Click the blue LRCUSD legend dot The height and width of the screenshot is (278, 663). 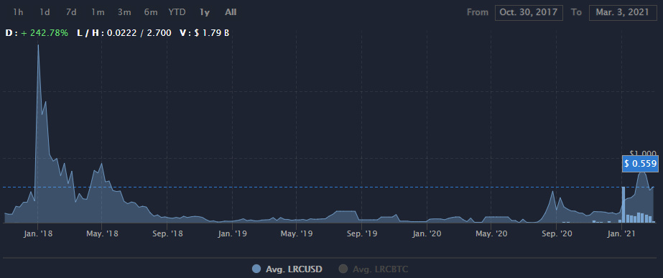(256, 269)
